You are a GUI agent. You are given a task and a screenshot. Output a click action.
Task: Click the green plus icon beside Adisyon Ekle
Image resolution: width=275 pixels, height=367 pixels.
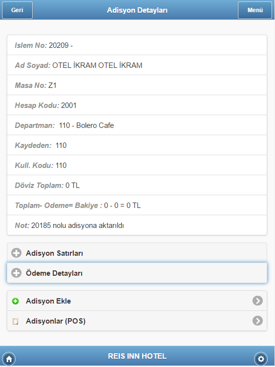16,301
